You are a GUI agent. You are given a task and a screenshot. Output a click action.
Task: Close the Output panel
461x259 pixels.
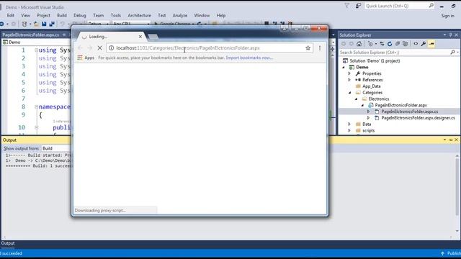[x=456, y=140]
